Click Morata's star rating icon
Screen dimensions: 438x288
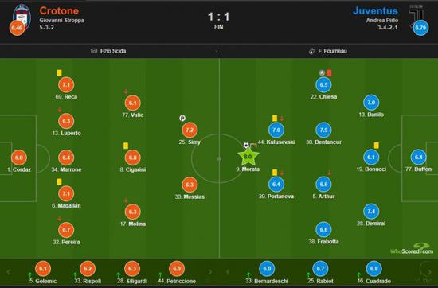tap(248, 157)
